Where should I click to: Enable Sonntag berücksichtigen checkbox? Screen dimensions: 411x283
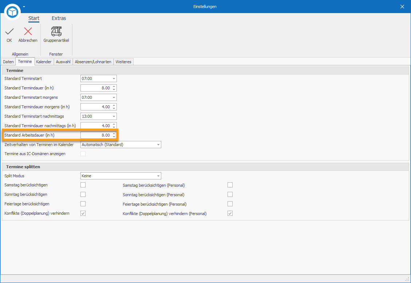pos(83,194)
